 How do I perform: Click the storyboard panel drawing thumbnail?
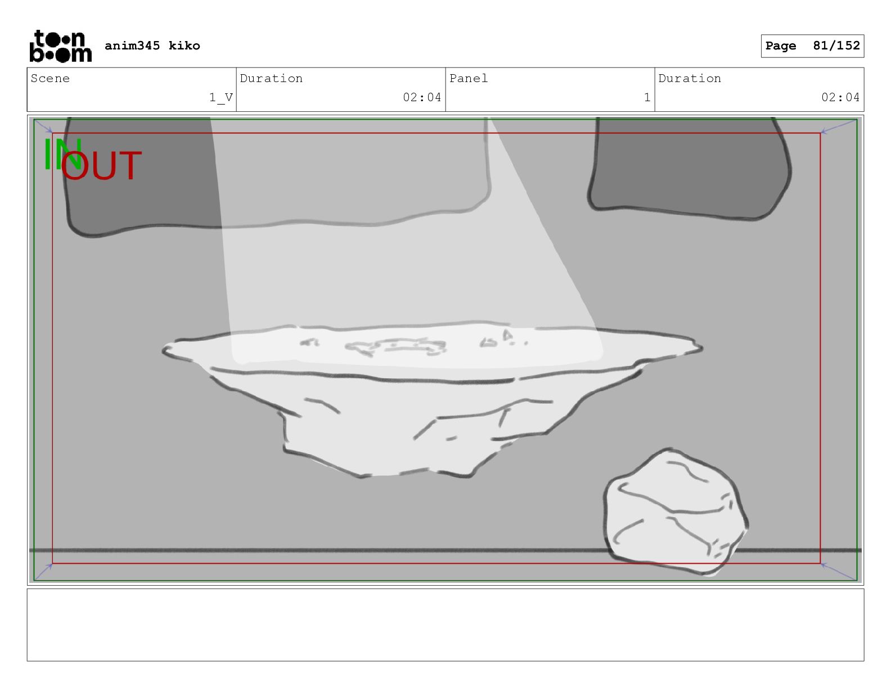pos(445,350)
